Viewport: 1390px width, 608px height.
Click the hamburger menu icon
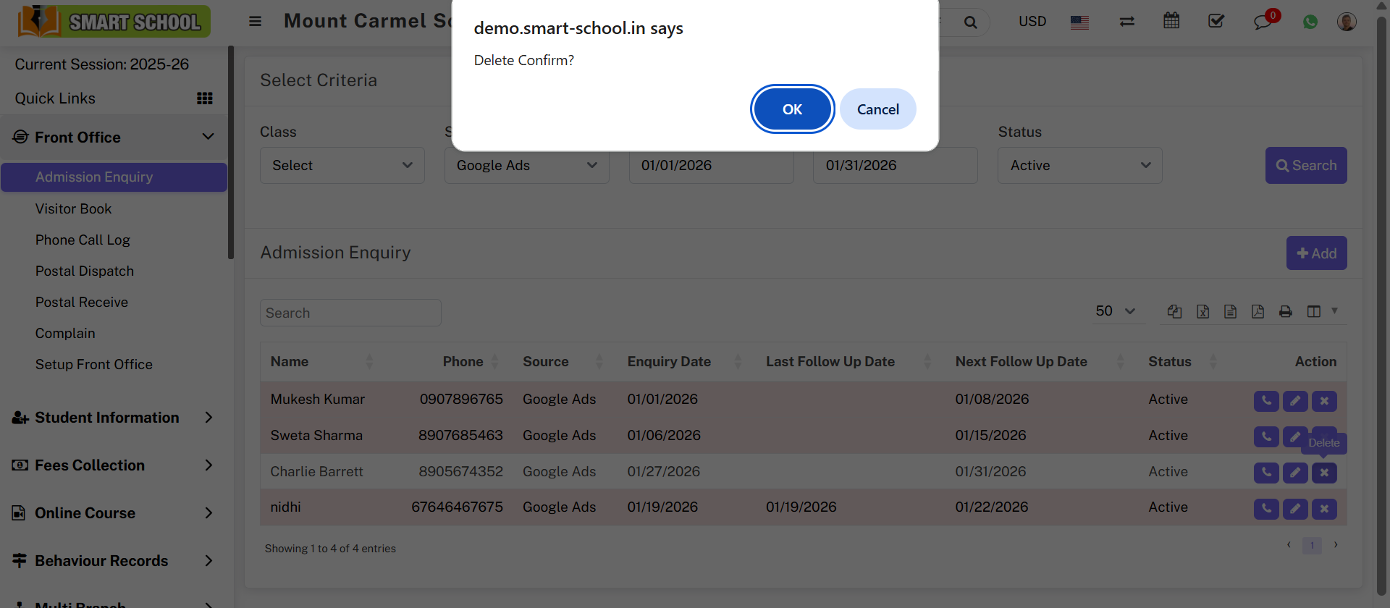click(255, 21)
